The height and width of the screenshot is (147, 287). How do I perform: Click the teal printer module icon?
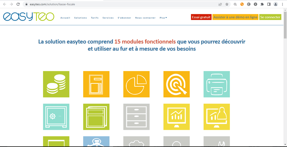coord(217,84)
